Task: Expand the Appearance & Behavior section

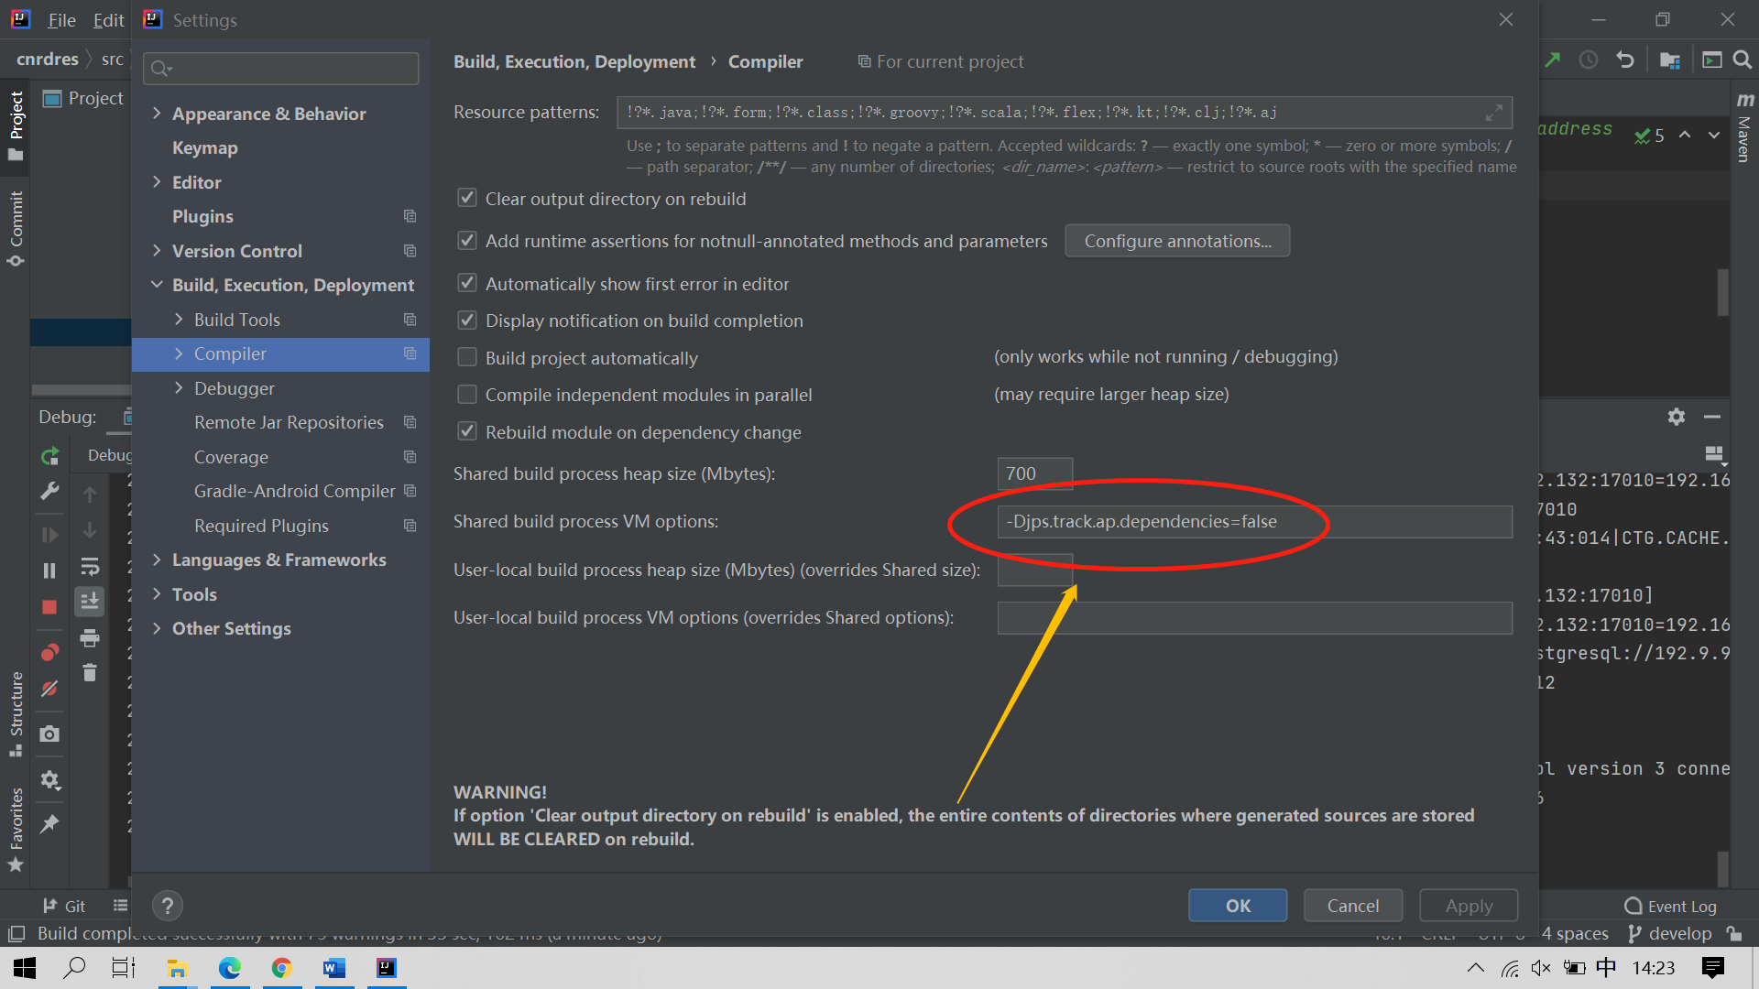Action: pyautogui.click(x=157, y=114)
